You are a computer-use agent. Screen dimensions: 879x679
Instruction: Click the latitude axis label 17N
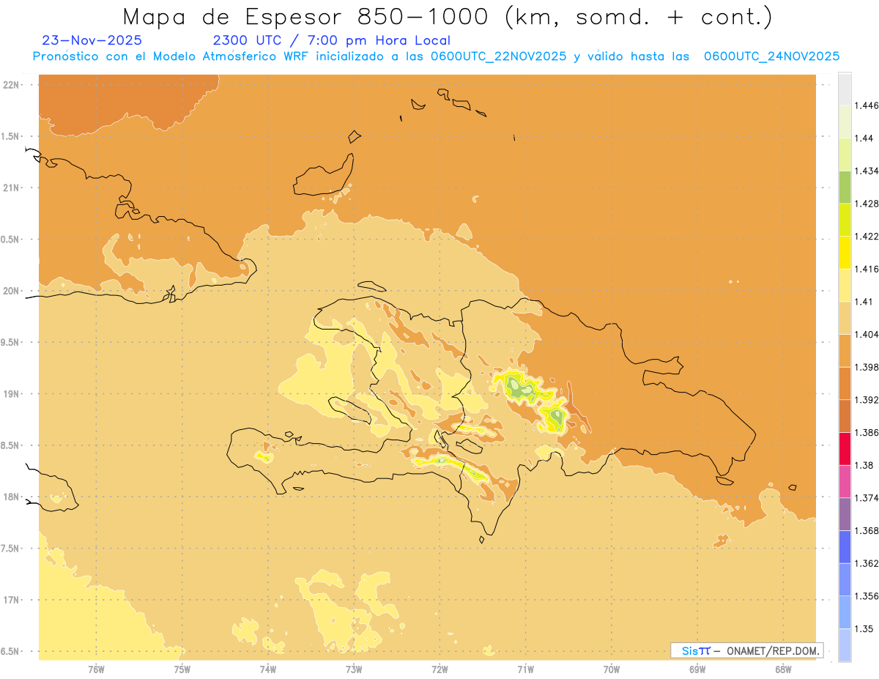click(10, 600)
